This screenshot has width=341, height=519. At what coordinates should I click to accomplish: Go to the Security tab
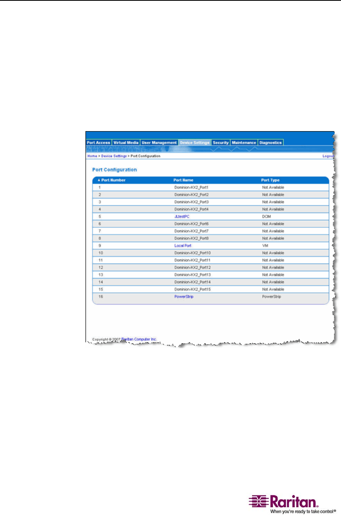point(221,143)
